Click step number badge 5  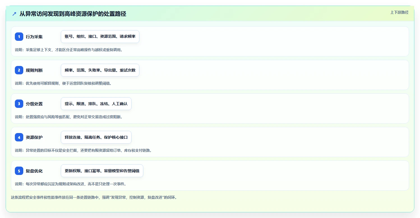click(x=19, y=171)
